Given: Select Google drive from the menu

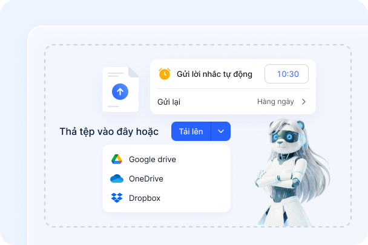Looking at the screenshot, I should (x=153, y=159).
